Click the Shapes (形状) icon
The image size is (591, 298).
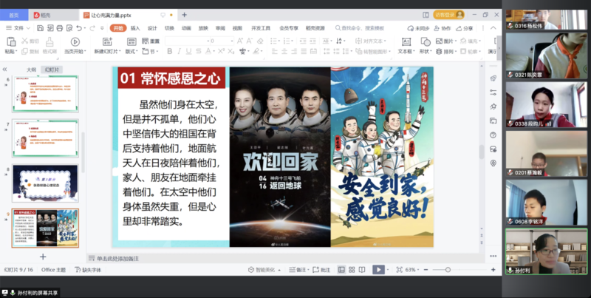click(426, 41)
